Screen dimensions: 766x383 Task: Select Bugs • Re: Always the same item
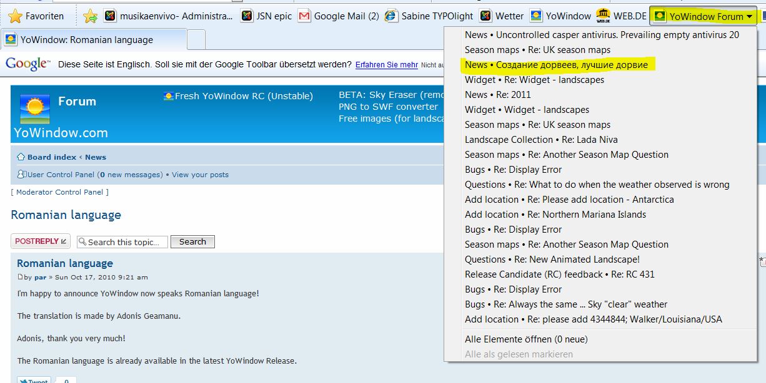566,304
